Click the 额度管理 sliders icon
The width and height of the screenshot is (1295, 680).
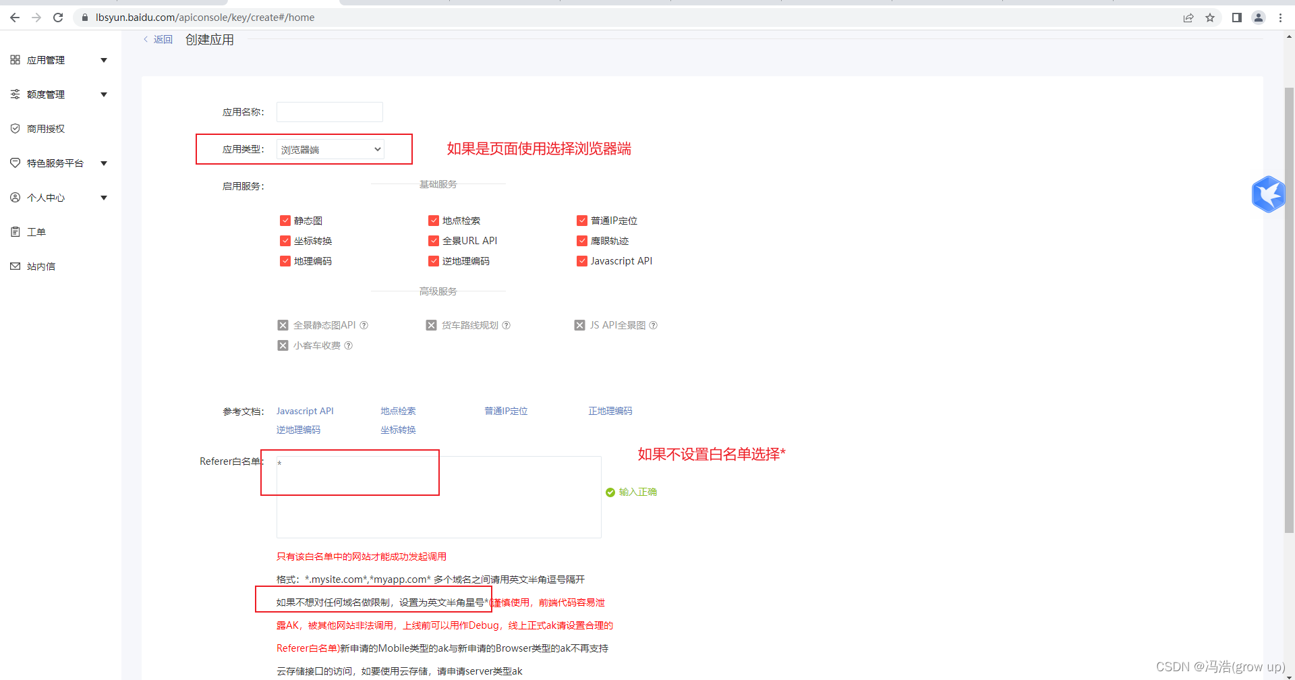click(x=15, y=94)
